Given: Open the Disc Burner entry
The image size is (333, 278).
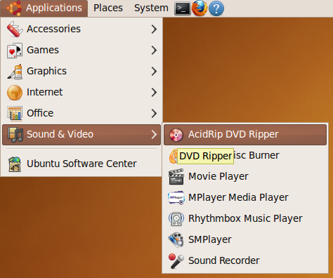Looking at the screenshot, I should click(245, 156).
